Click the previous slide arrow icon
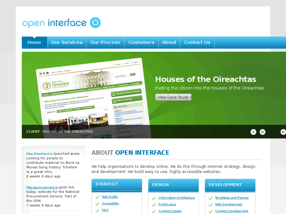Viewport: 286px width, 214px height. 283,132
